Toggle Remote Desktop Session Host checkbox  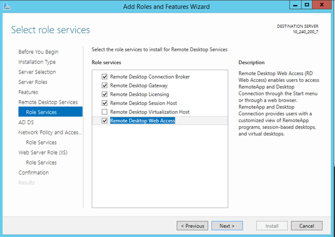coord(105,103)
